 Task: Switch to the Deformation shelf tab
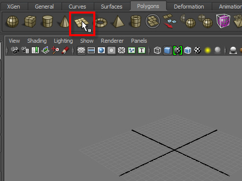pos(189,7)
